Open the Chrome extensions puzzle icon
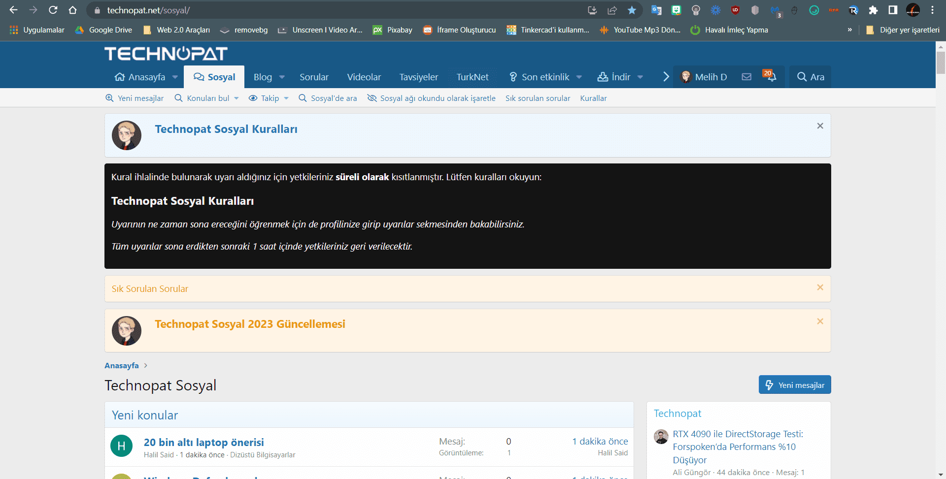Image resolution: width=946 pixels, height=479 pixels. pos(873,10)
